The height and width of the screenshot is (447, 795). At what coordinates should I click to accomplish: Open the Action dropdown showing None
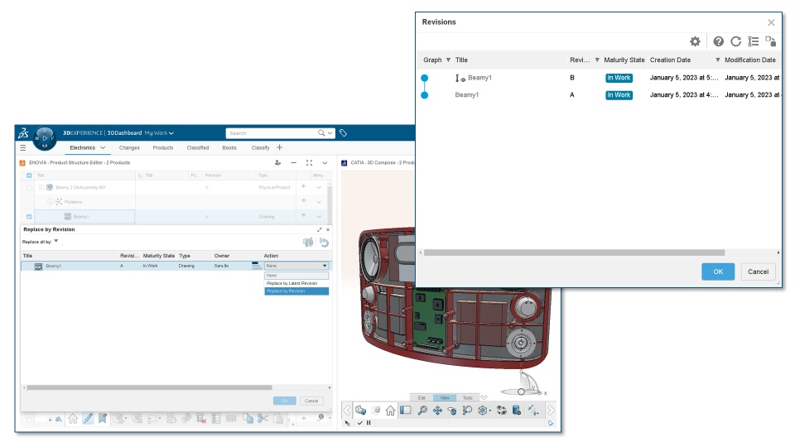[x=296, y=266]
